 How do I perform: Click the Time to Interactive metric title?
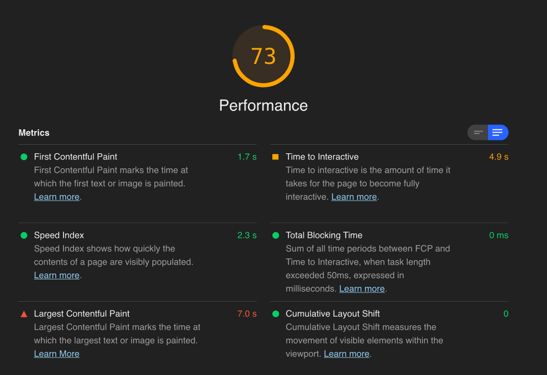[322, 157]
